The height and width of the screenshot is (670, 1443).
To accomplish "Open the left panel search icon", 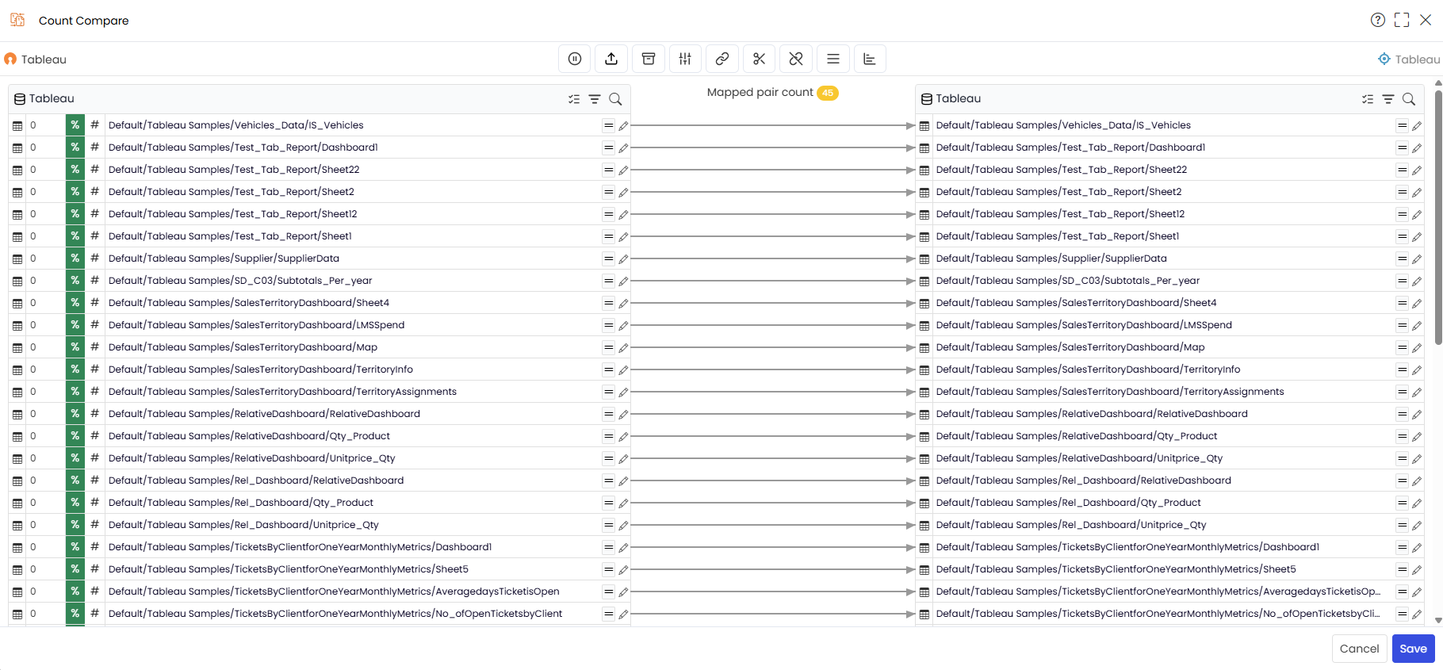I will pos(615,99).
